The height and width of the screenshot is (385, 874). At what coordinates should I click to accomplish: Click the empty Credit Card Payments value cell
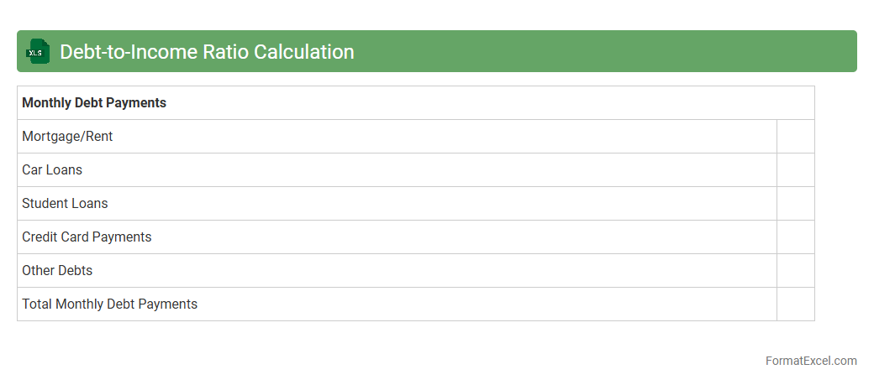tap(795, 237)
